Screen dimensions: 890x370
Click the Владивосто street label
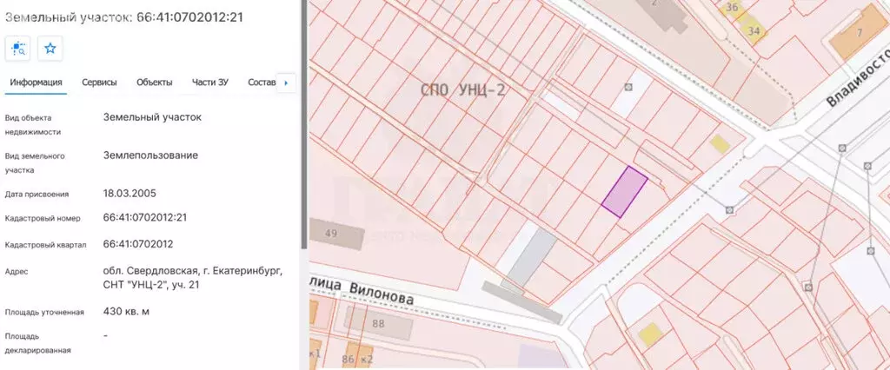(858, 79)
